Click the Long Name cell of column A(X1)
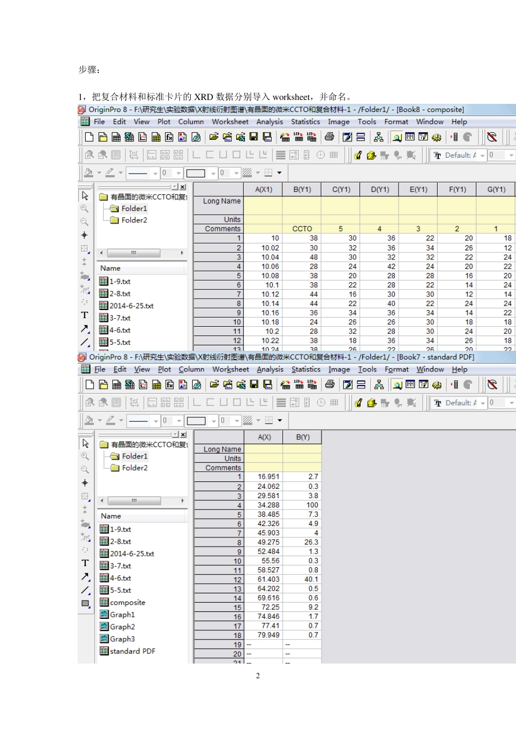516x731 pixels. coord(263,205)
